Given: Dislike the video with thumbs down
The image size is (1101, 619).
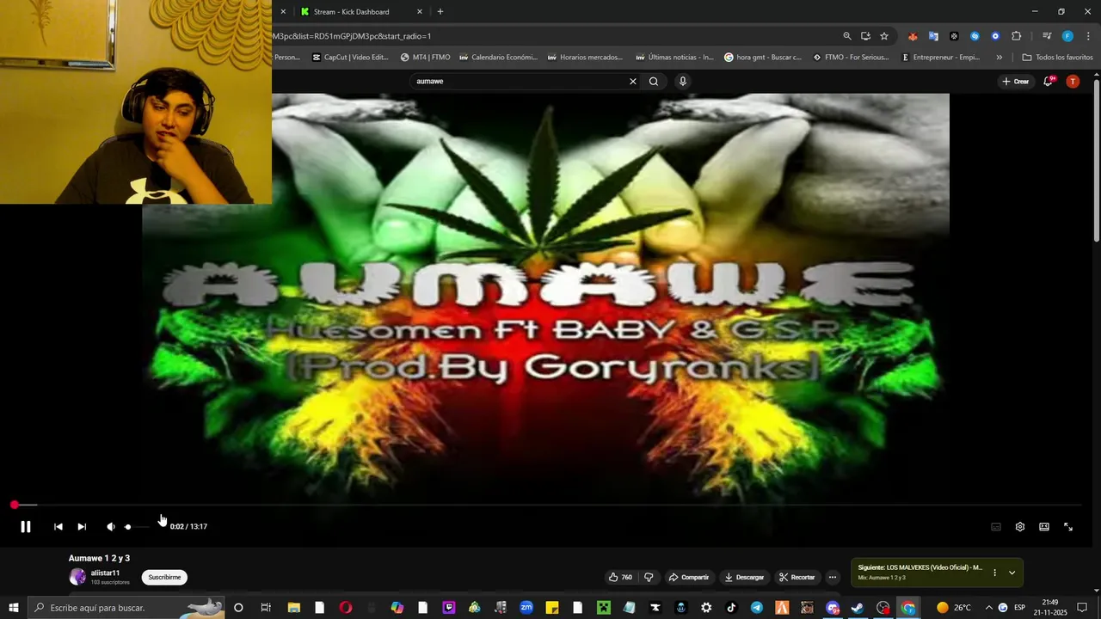Looking at the screenshot, I should (649, 577).
